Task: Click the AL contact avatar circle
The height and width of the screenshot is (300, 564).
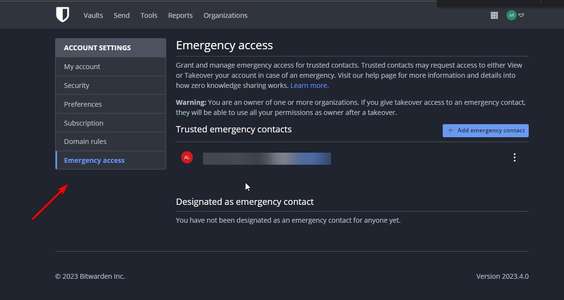Action: point(187,157)
